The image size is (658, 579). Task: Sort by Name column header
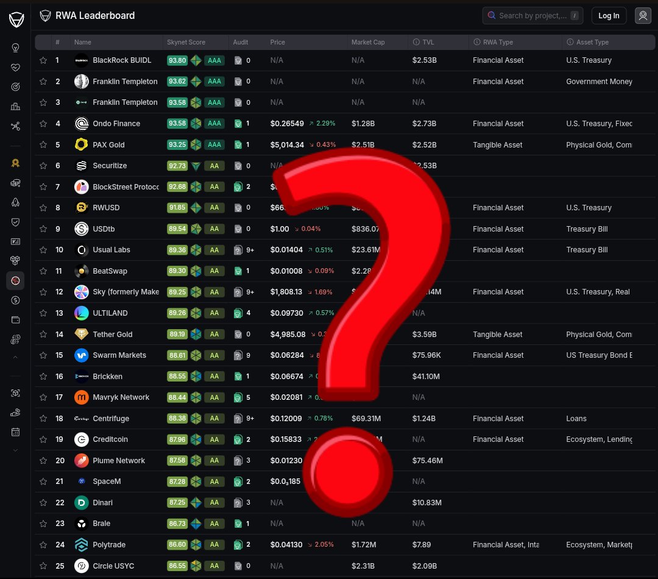pyautogui.click(x=83, y=42)
